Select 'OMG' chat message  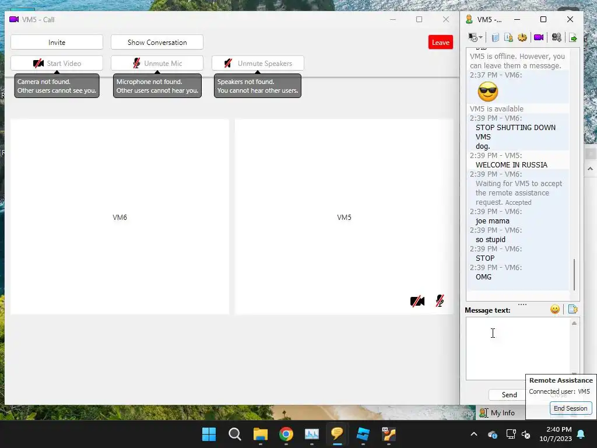[483, 277]
